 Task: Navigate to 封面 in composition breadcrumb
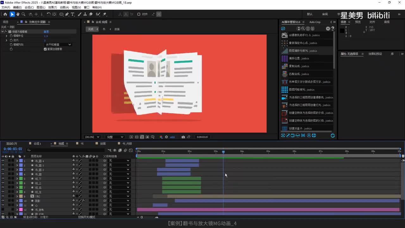(x=117, y=29)
